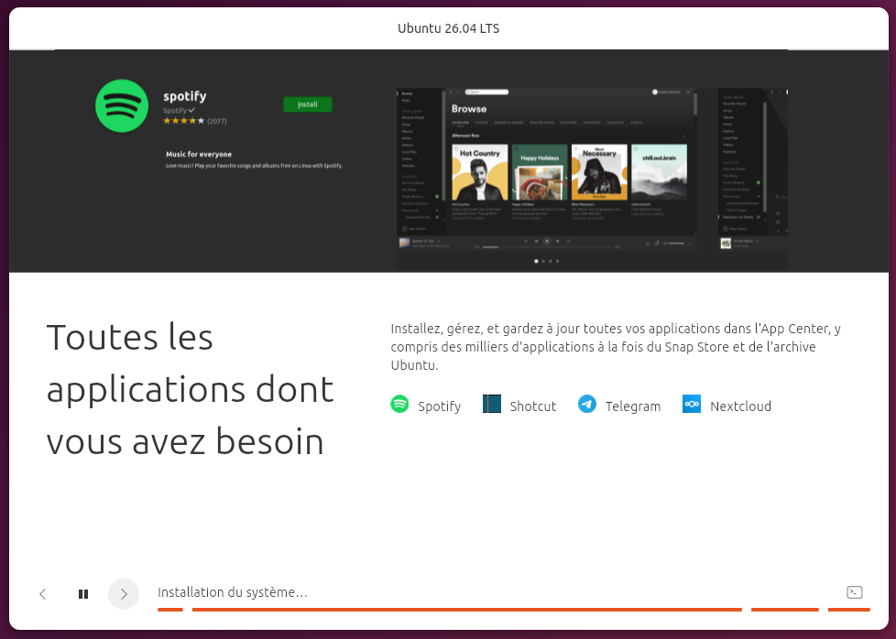Click the long second progress bar segment
896x639 pixels.
click(467, 610)
